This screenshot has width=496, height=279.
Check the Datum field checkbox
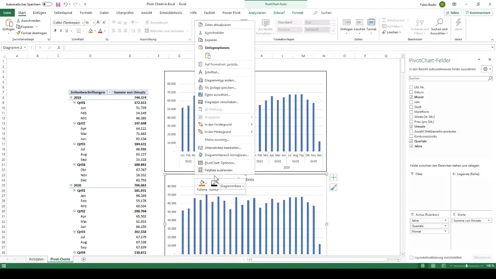pos(411,92)
